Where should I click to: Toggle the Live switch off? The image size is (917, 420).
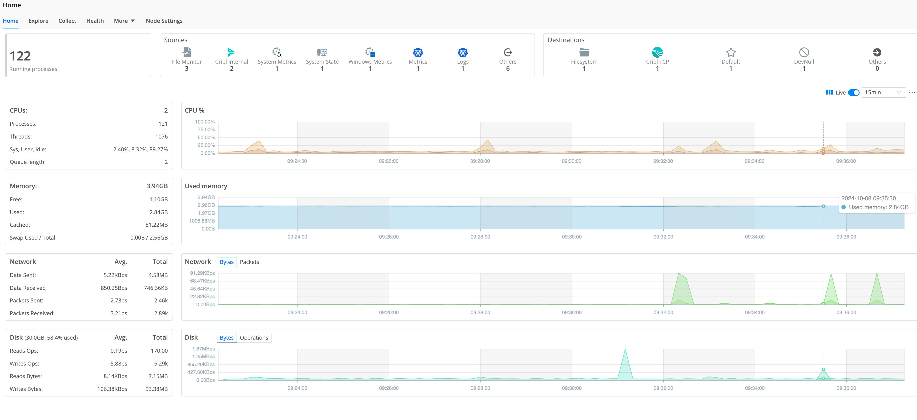click(853, 92)
